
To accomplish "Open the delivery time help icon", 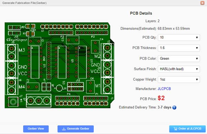I will (x=174, y=107).
